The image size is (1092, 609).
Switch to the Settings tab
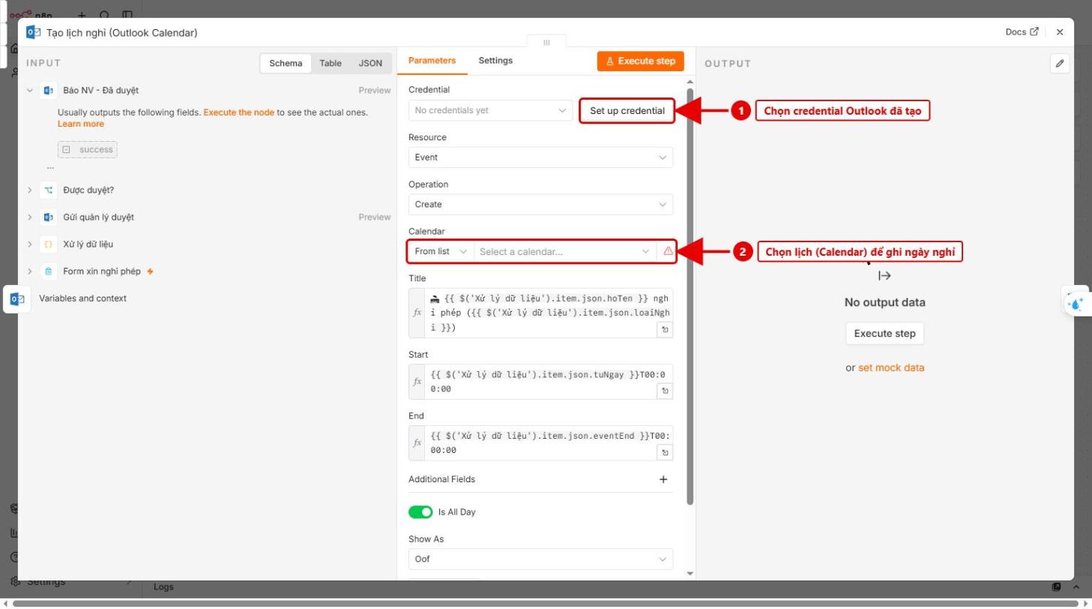(x=495, y=61)
